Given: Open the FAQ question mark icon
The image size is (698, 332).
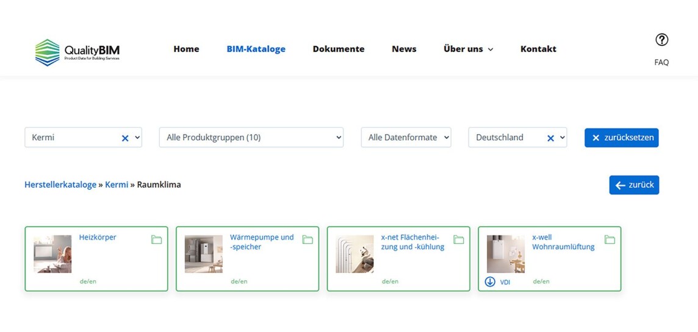Looking at the screenshot, I should (x=661, y=40).
